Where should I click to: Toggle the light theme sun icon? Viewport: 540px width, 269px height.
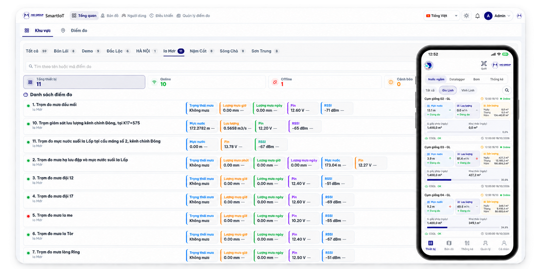466,16
